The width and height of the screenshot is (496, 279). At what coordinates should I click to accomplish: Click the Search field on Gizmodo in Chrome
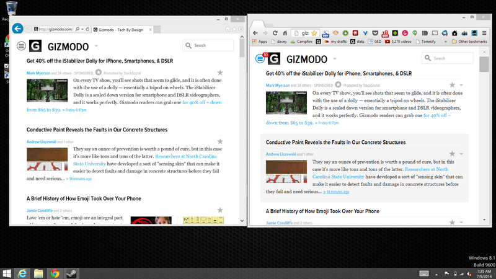coord(447,58)
